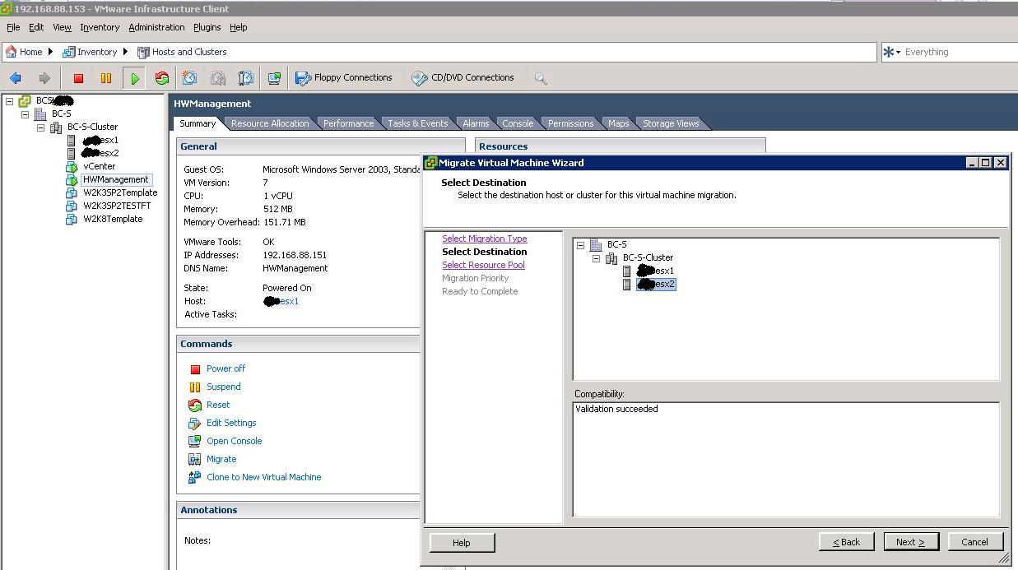Open Snapshot Manager from the toolbar
This screenshot has width=1018, height=570.
(x=246, y=78)
